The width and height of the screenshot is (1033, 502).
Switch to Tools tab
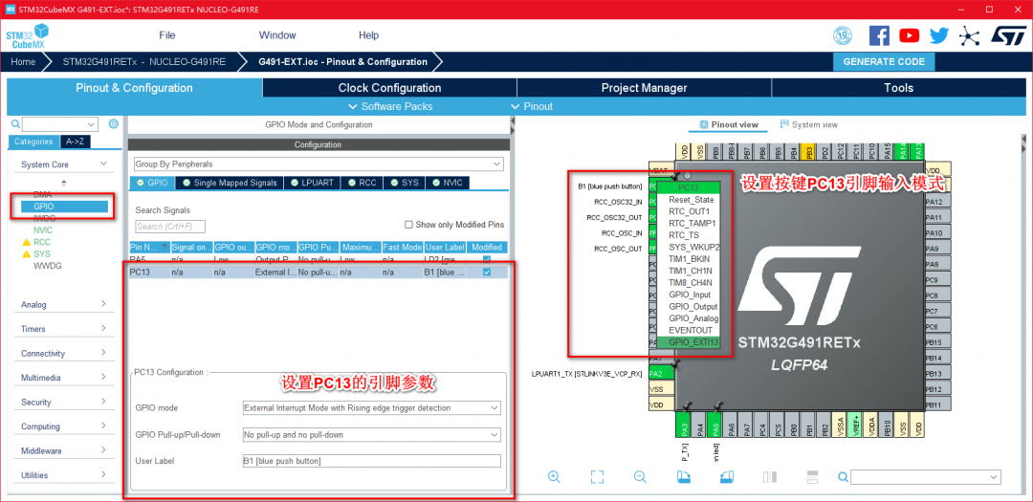[898, 88]
